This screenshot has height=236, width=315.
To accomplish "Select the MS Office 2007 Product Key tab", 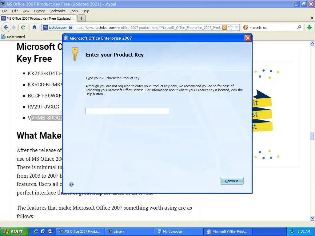I will point(38,18).
